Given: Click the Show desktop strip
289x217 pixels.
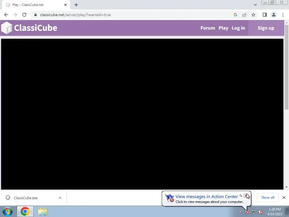Looking at the screenshot, I should click(287, 211).
